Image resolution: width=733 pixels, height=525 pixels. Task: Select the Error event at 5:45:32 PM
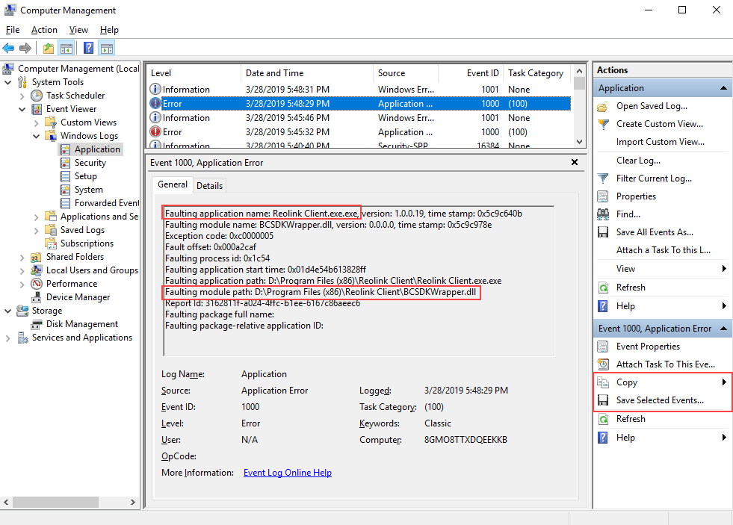tap(359, 132)
